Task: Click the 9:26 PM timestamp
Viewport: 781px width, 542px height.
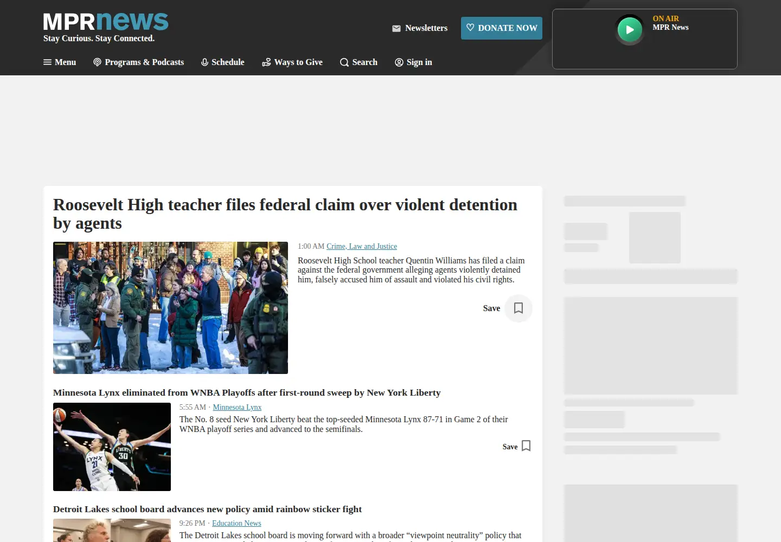Action: (192, 523)
